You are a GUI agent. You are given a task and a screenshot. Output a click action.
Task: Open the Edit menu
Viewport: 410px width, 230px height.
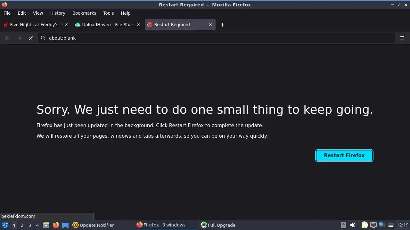pos(22,13)
